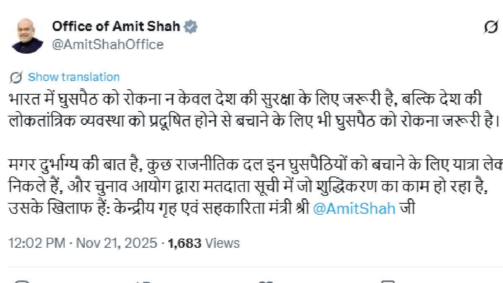503x283 pixels.
Task: Click the line starting with लोकतांत्रिक व्यवस्था
Action: coord(251,120)
